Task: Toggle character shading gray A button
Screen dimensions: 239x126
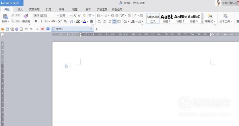Action: (x=92, y=21)
